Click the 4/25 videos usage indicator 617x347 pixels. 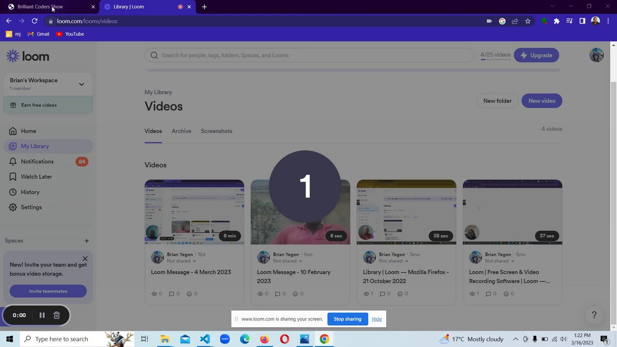496,55
